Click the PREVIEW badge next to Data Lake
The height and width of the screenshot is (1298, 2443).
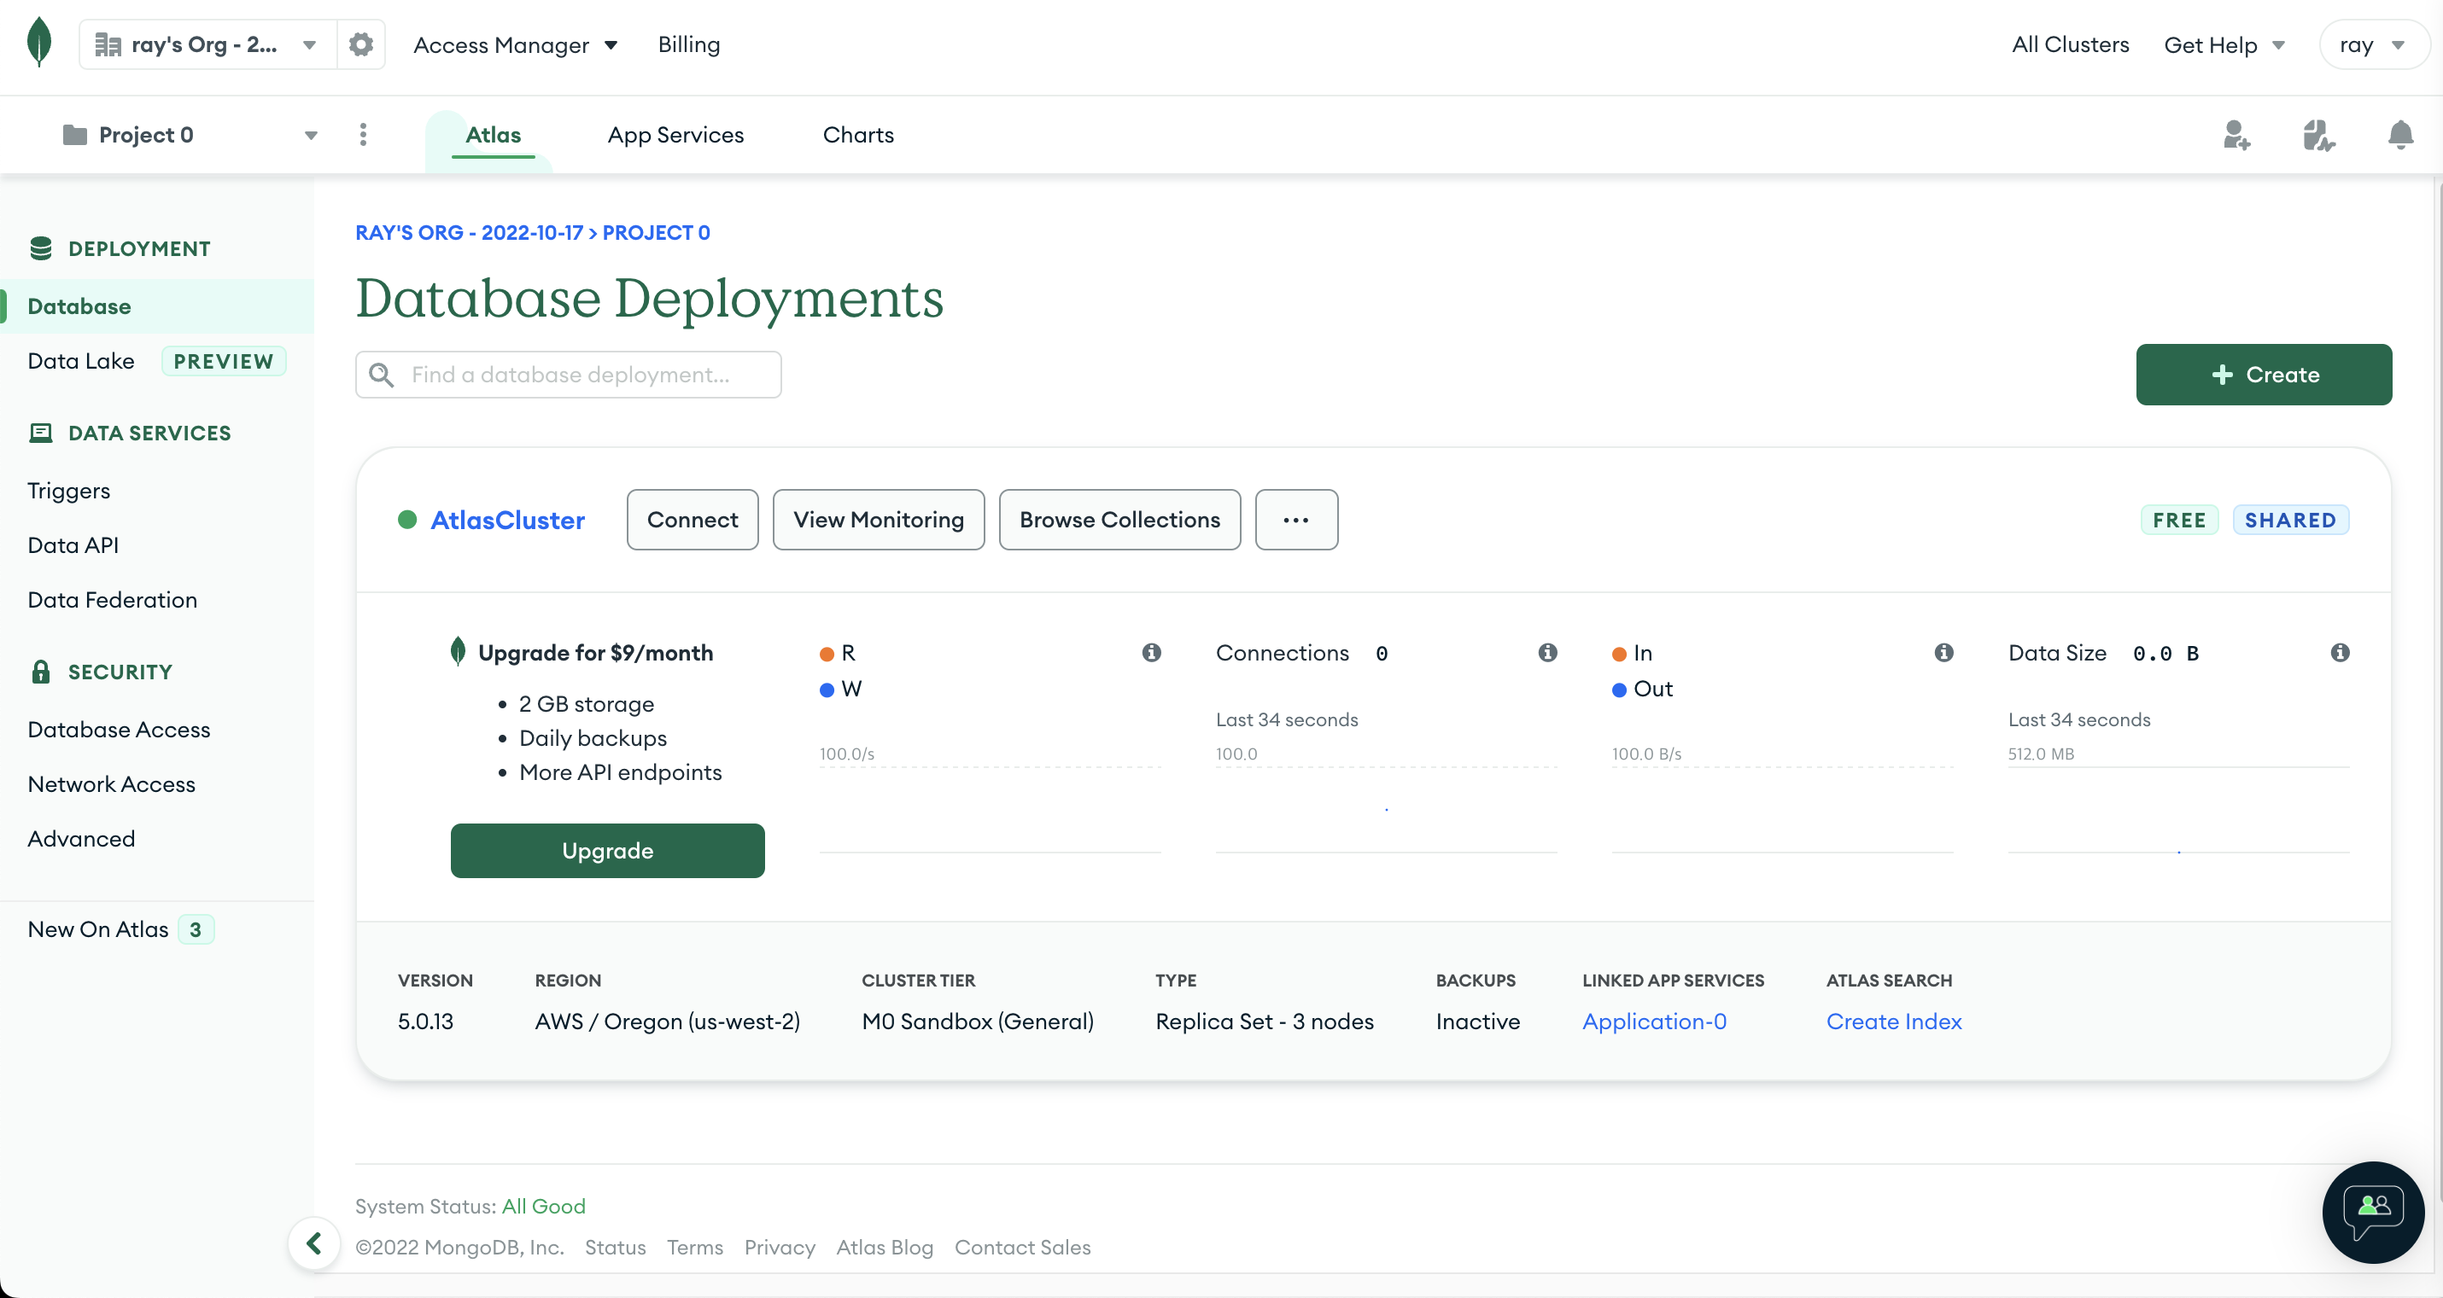[224, 361]
